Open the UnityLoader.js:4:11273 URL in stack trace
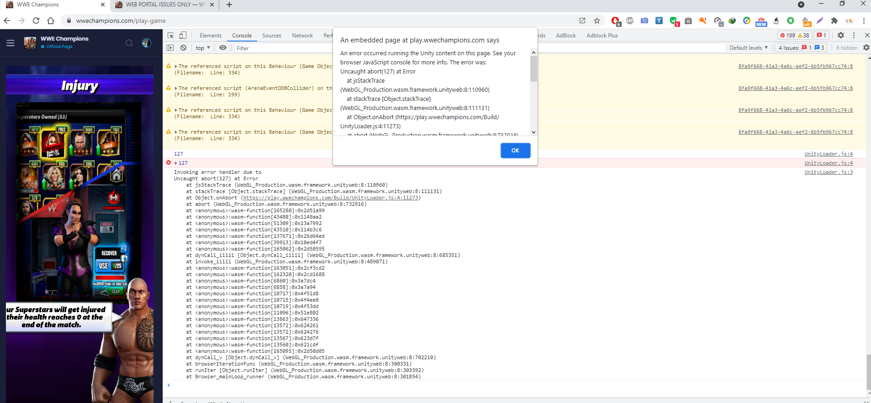 tap(331, 198)
